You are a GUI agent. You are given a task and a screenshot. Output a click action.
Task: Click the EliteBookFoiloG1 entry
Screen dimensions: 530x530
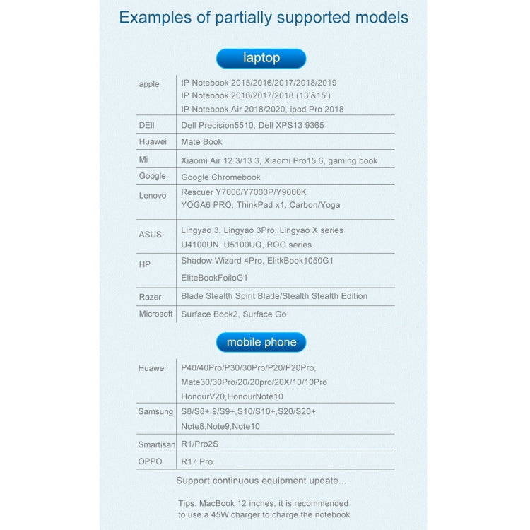click(214, 278)
